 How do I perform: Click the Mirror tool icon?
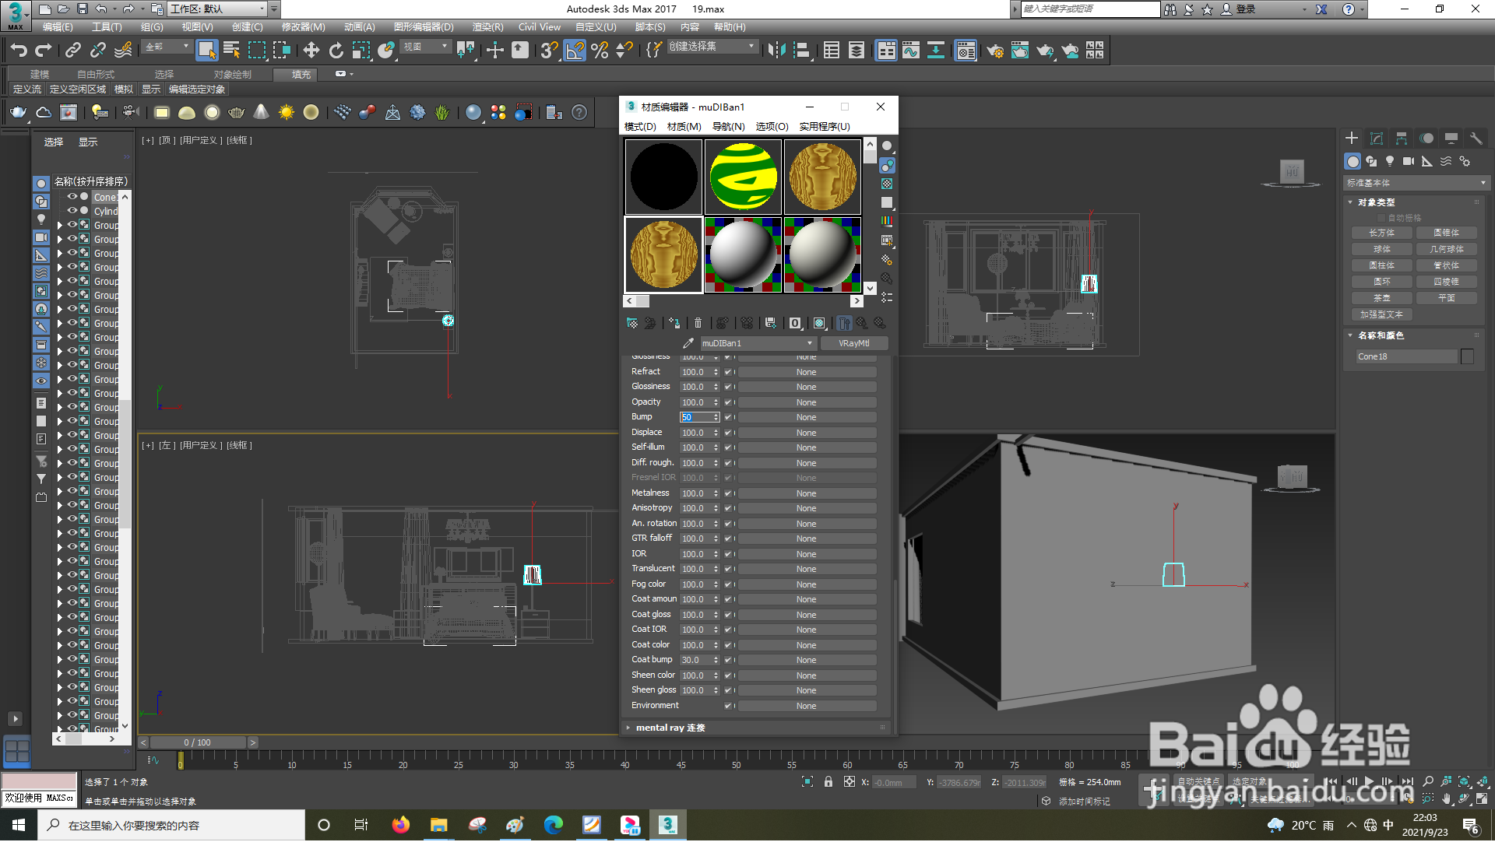point(776,51)
